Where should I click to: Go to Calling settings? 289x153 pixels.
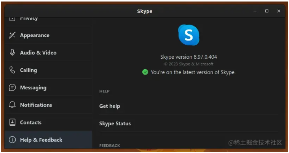coord(48,70)
